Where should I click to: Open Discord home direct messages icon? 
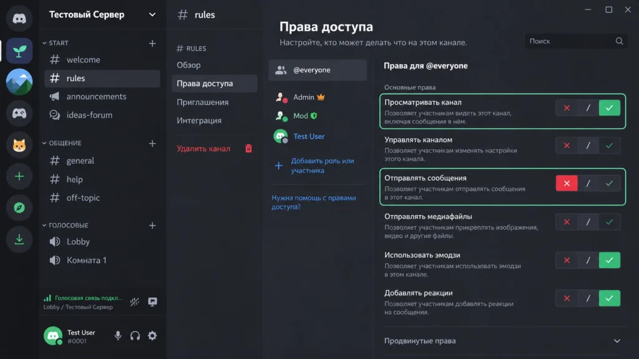[19, 18]
